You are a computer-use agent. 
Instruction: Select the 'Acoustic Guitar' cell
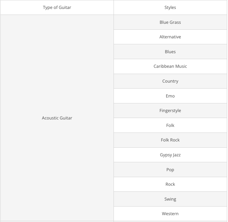pyautogui.click(x=57, y=118)
